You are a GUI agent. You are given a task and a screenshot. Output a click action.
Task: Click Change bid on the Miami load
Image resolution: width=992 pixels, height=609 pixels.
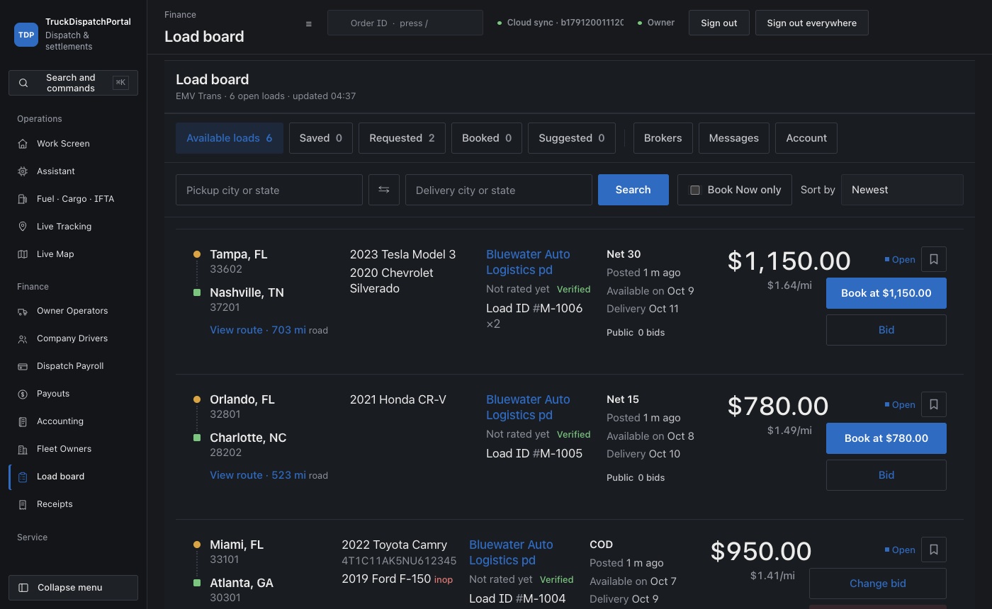tap(878, 584)
